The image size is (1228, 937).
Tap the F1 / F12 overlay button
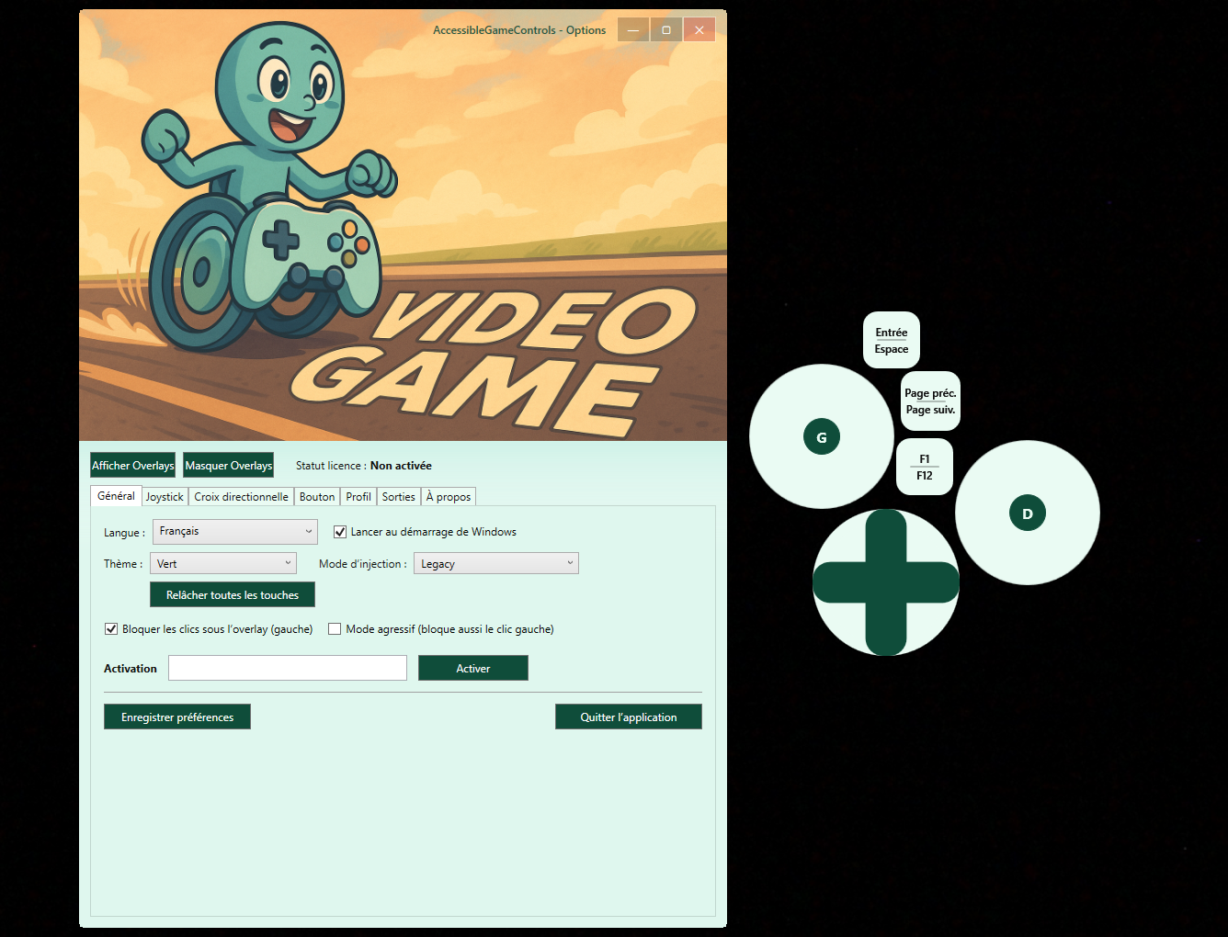coord(924,468)
